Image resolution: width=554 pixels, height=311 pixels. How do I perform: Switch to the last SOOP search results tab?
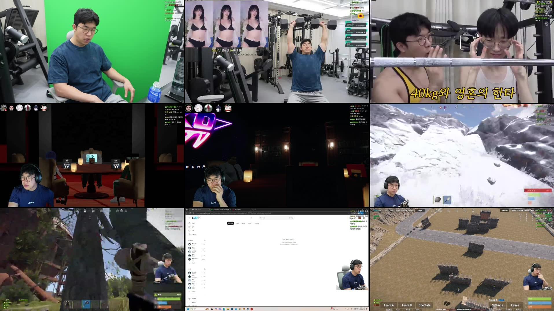[257, 223]
